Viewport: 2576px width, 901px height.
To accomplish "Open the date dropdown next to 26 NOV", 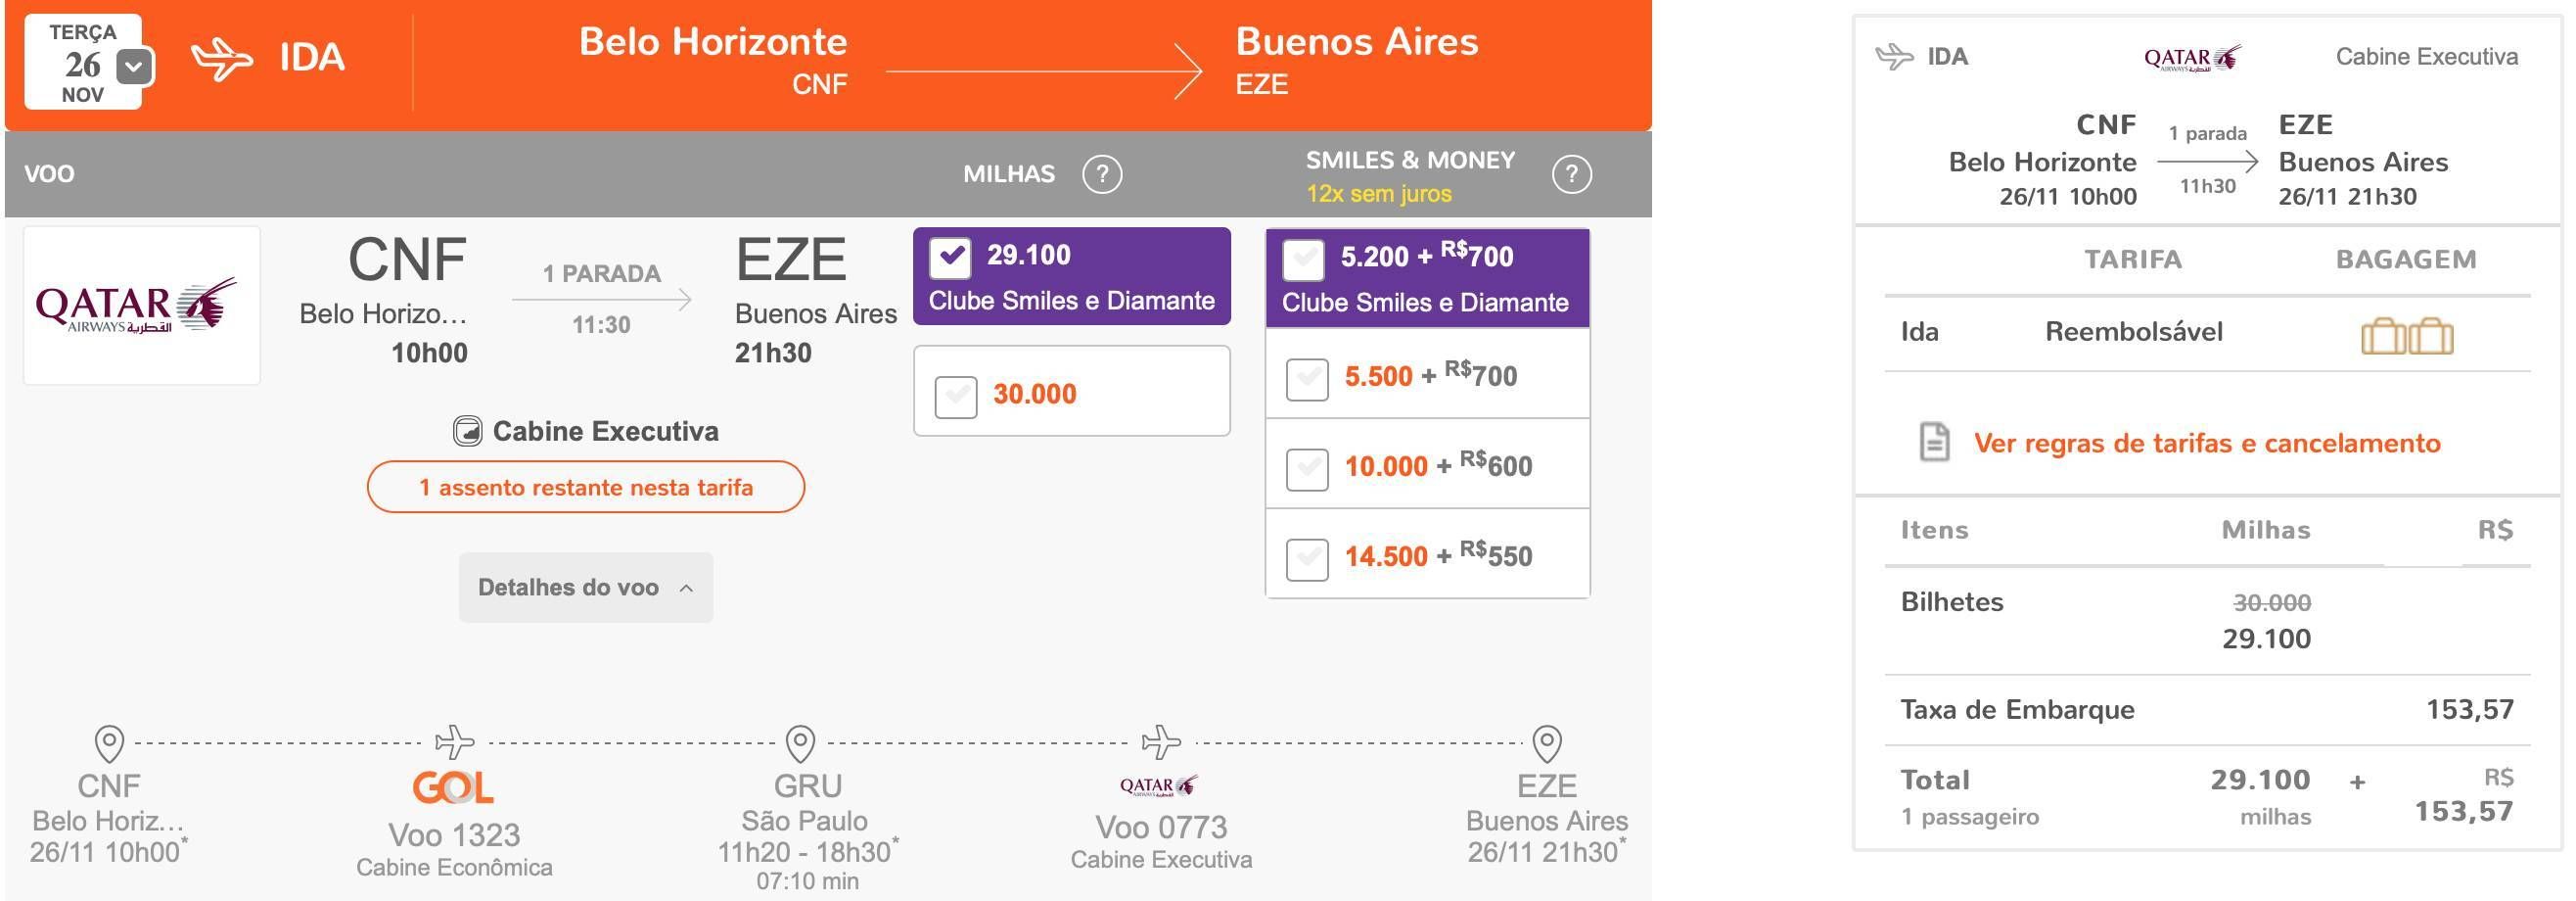I will pyautogui.click(x=135, y=67).
